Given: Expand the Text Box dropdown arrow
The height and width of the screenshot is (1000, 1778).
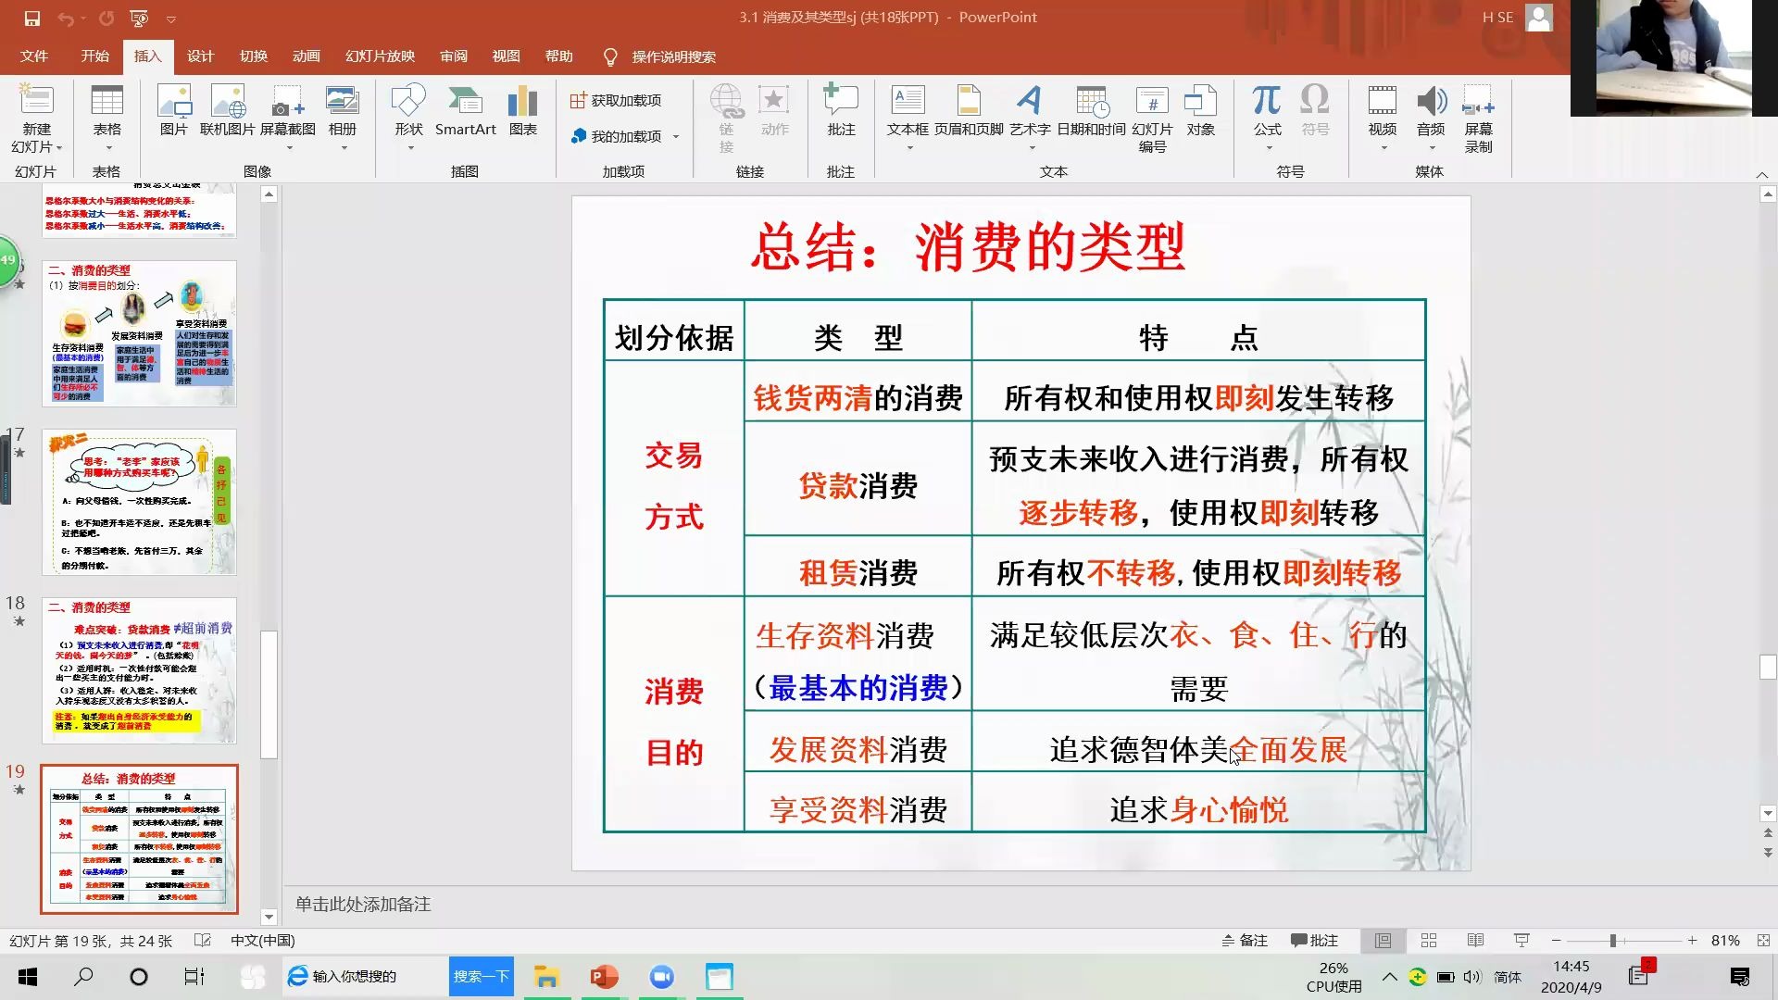Looking at the screenshot, I should 908,148.
